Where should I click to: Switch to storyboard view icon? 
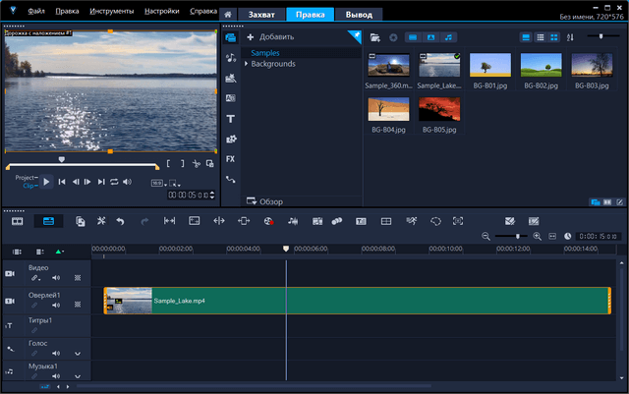click(x=17, y=221)
